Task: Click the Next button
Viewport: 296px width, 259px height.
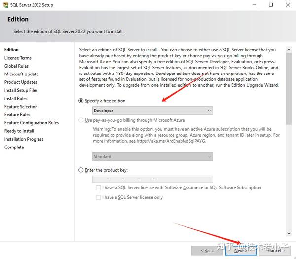Action: pos(241,250)
